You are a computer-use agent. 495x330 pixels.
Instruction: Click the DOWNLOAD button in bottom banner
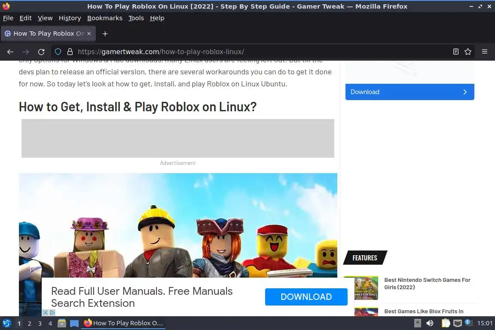(x=306, y=297)
